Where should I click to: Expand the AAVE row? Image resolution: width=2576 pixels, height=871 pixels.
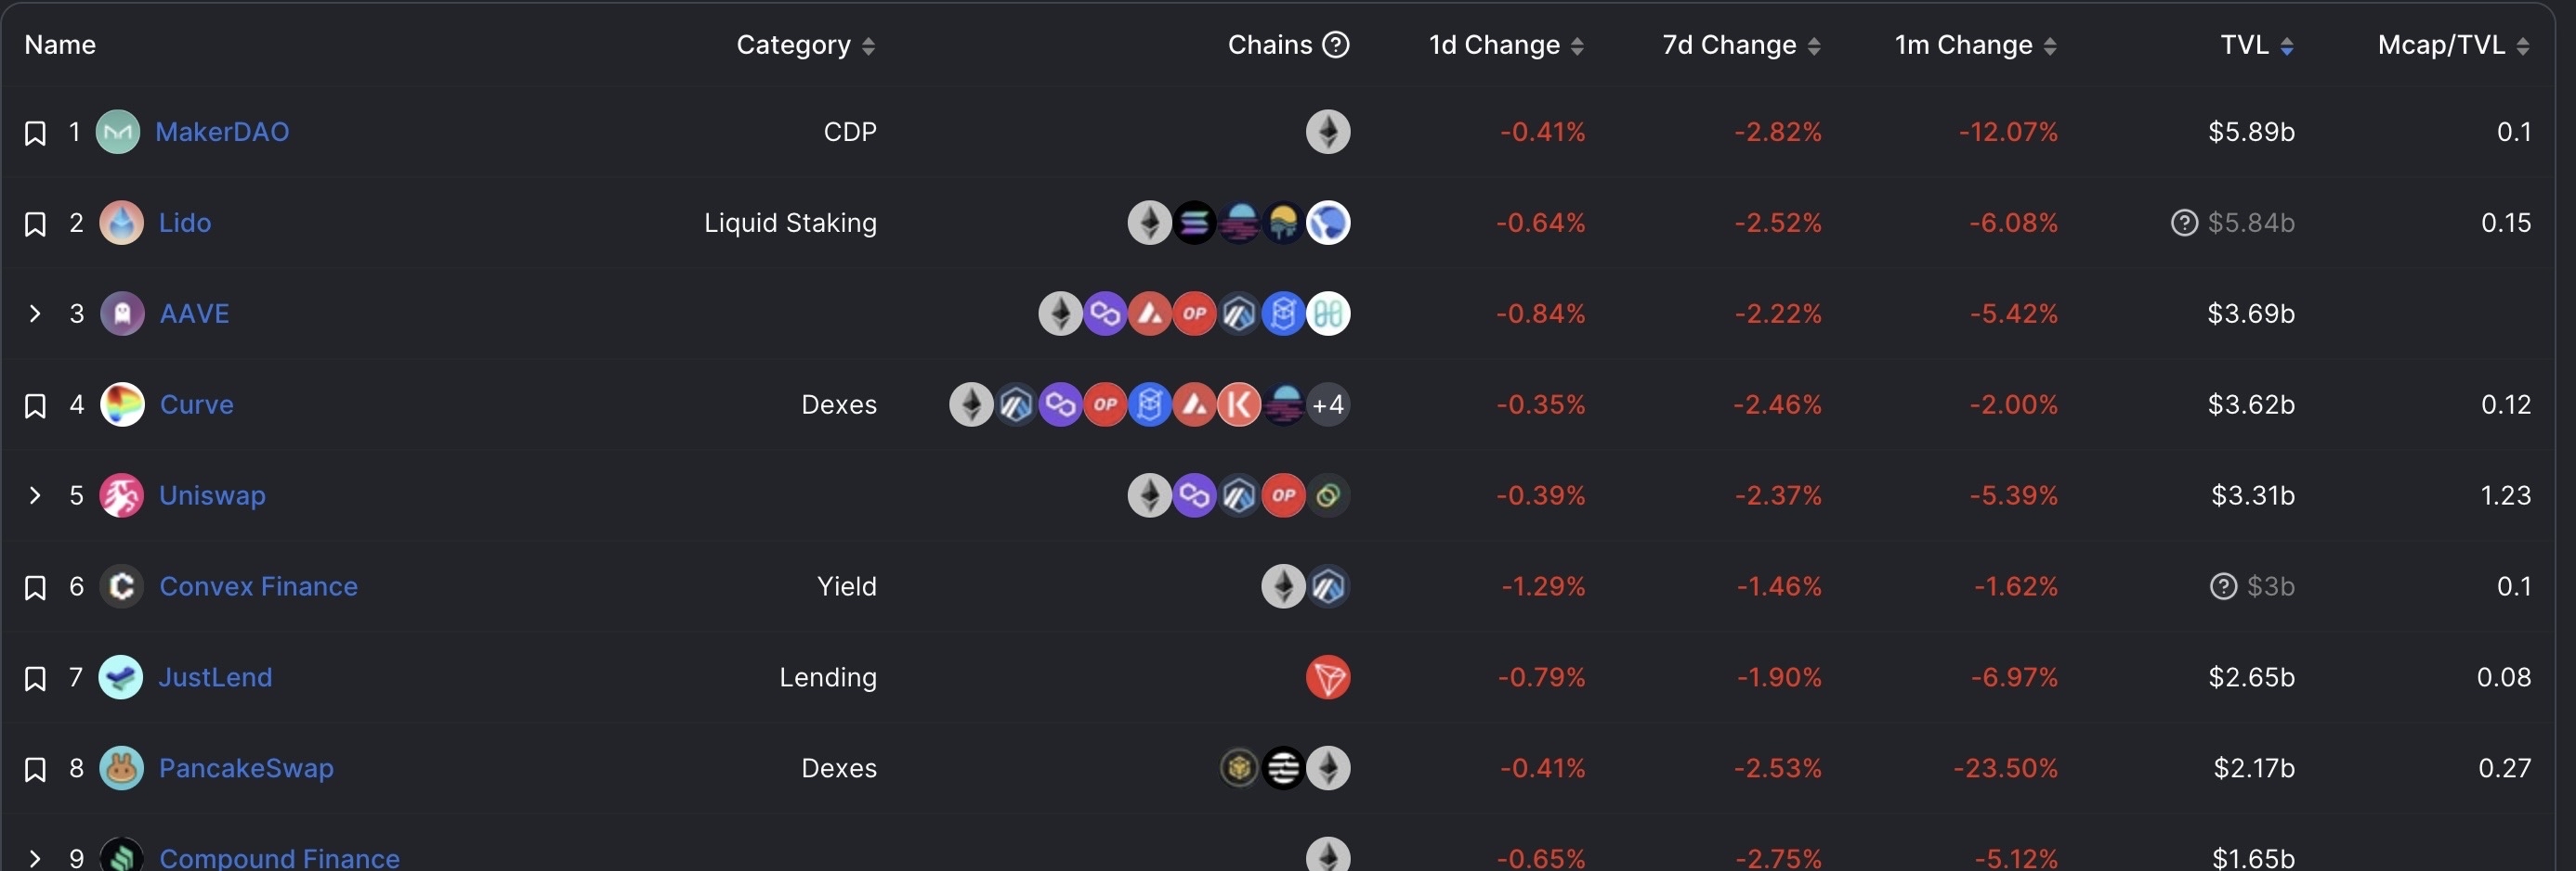pos(35,314)
